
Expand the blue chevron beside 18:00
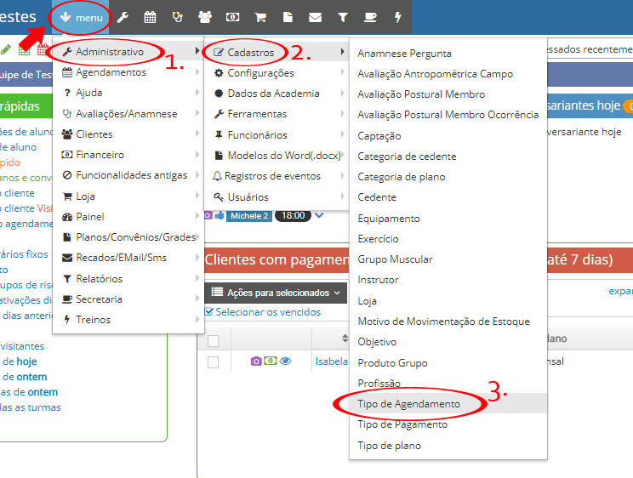(319, 215)
